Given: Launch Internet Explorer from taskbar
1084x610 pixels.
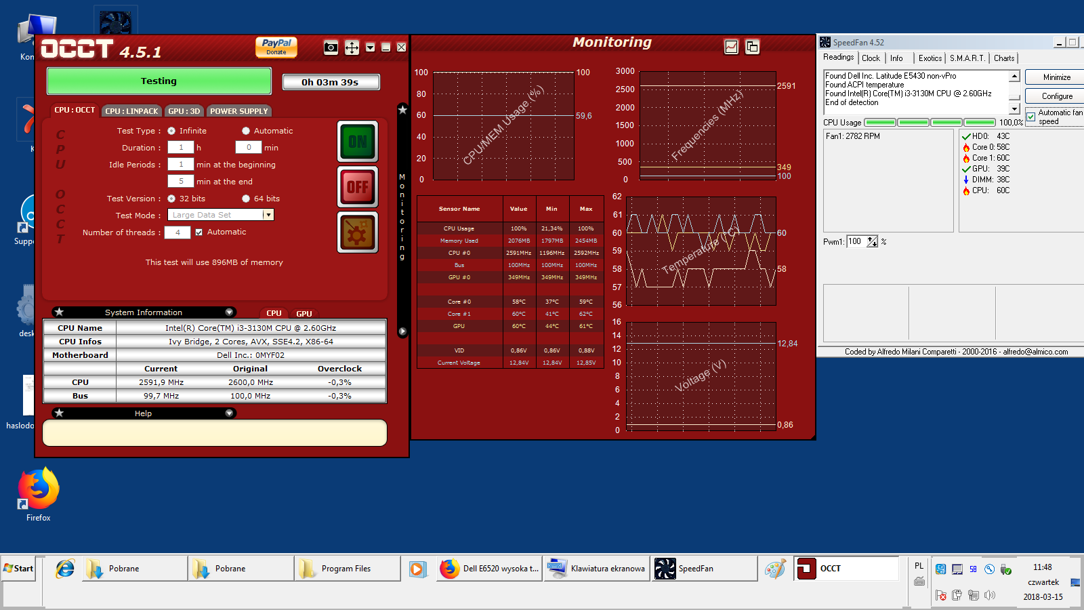Looking at the screenshot, I should pos(65,569).
